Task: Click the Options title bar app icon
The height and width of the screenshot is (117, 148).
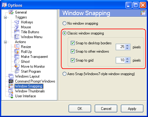Action: click(4, 5)
